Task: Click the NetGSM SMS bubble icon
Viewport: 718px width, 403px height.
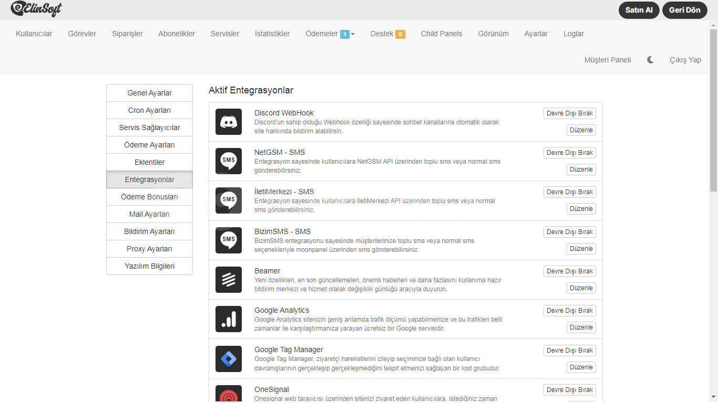Action: 229,161
